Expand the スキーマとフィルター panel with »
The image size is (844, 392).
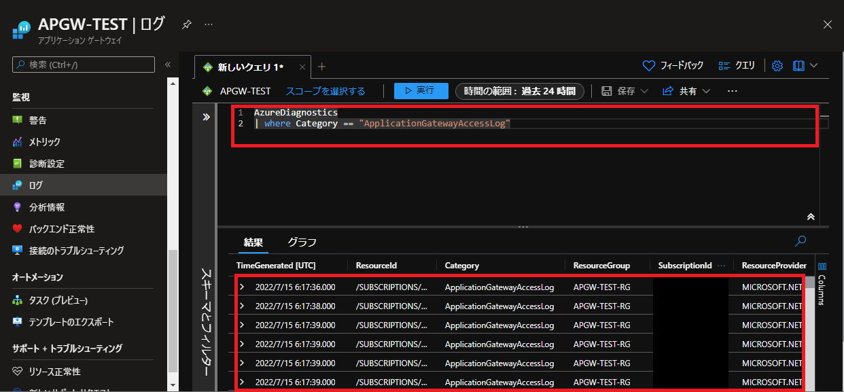tap(206, 117)
